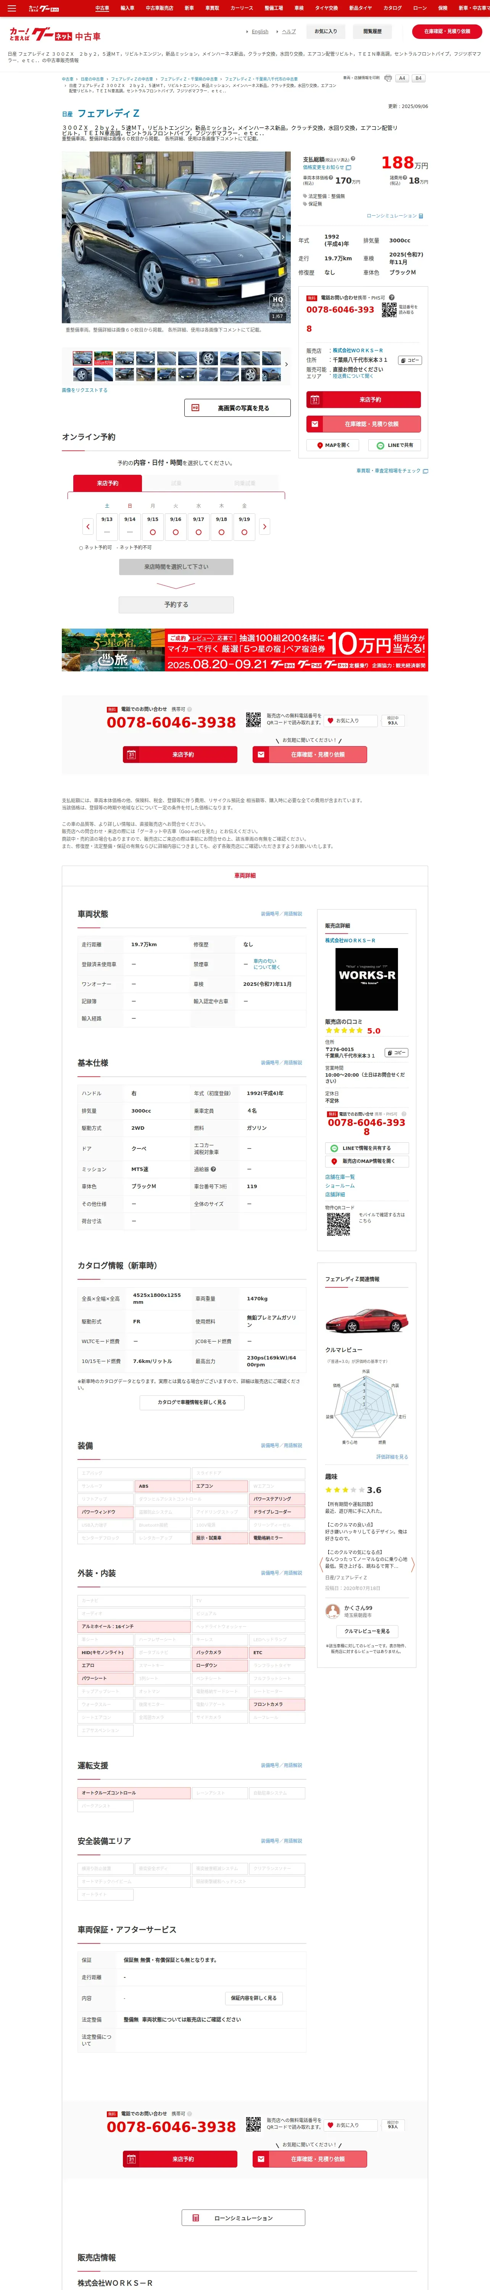Open the hamburger menu icon
This screenshot has height=2290, width=490.
point(11,8)
